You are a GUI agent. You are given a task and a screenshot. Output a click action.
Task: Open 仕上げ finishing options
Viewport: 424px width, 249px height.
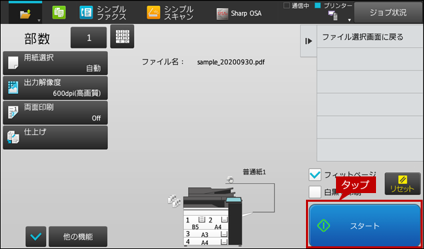[55, 138]
